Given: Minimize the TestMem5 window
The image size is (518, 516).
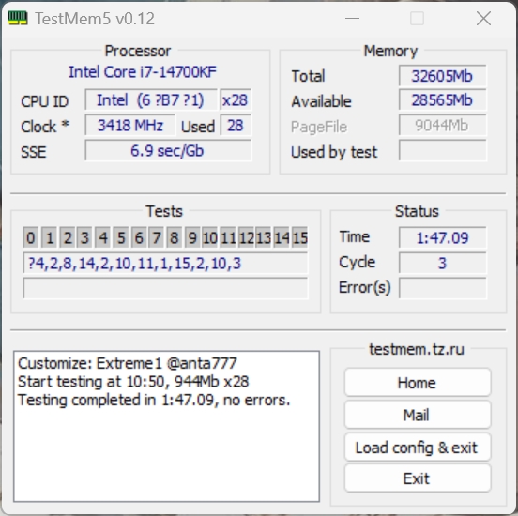Looking at the screenshot, I should pos(352,18).
